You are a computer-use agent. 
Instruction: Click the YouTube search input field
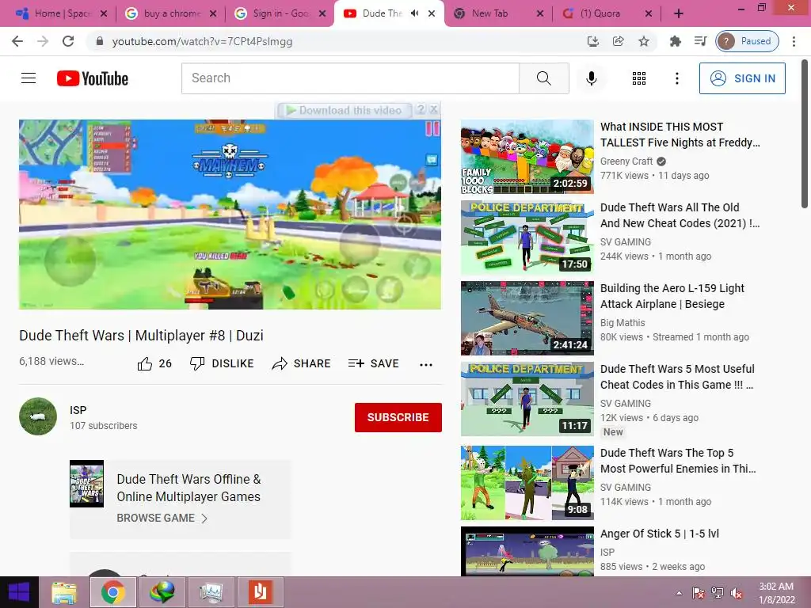350,78
